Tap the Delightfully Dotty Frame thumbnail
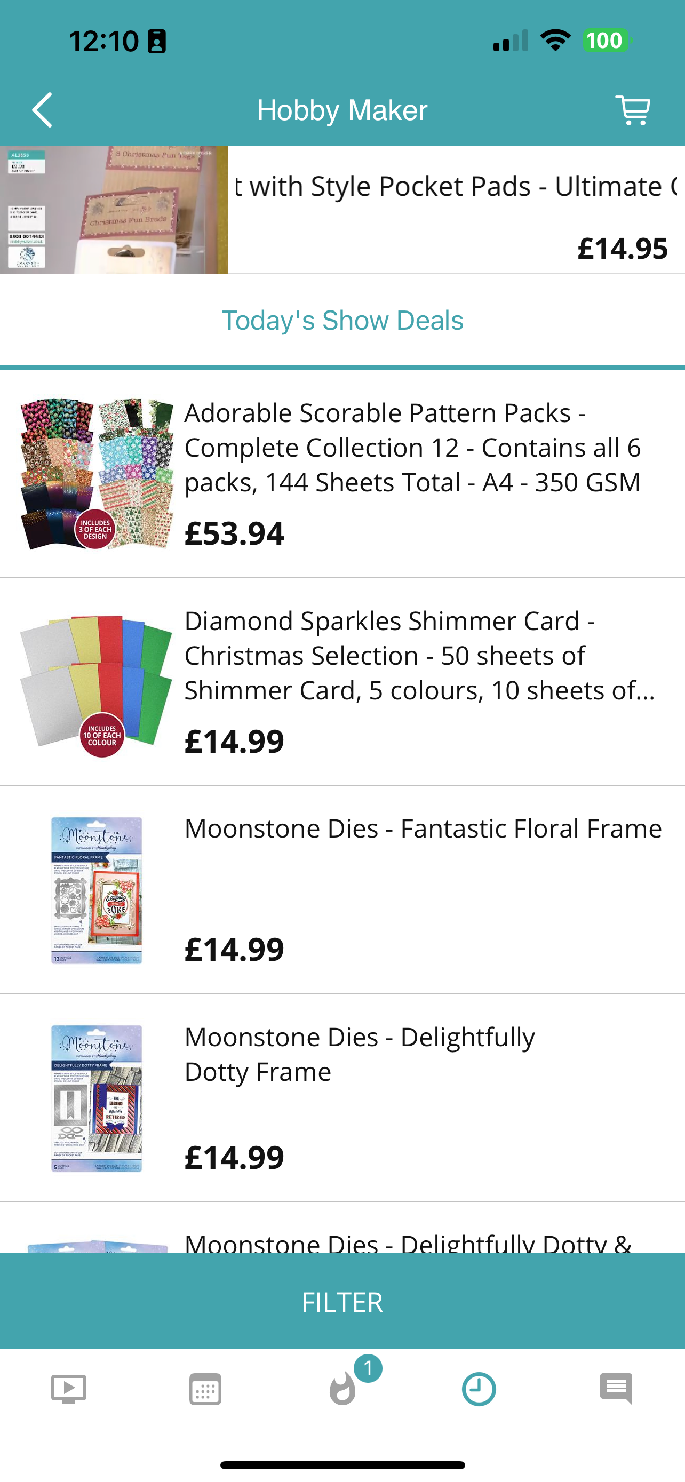 pos(97,1098)
